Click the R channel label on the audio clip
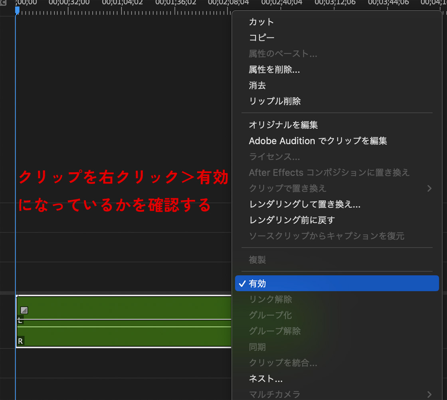The width and height of the screenshot is (447, 400). coord(20,341)
